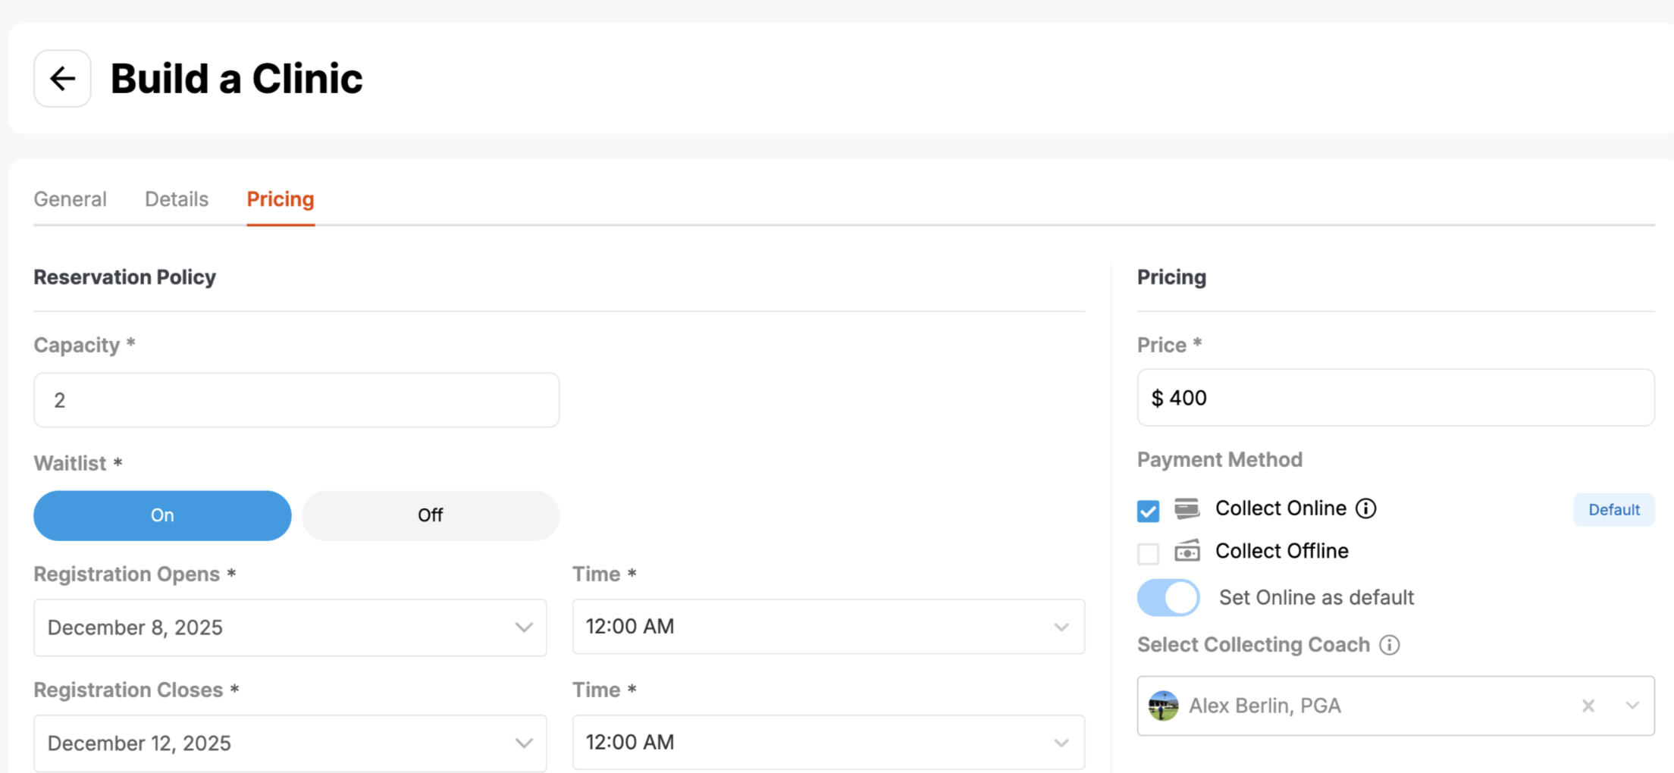Click inside the Price input field
The width and height of the screenshot is (1674, 773).
tap(1395, 398)
